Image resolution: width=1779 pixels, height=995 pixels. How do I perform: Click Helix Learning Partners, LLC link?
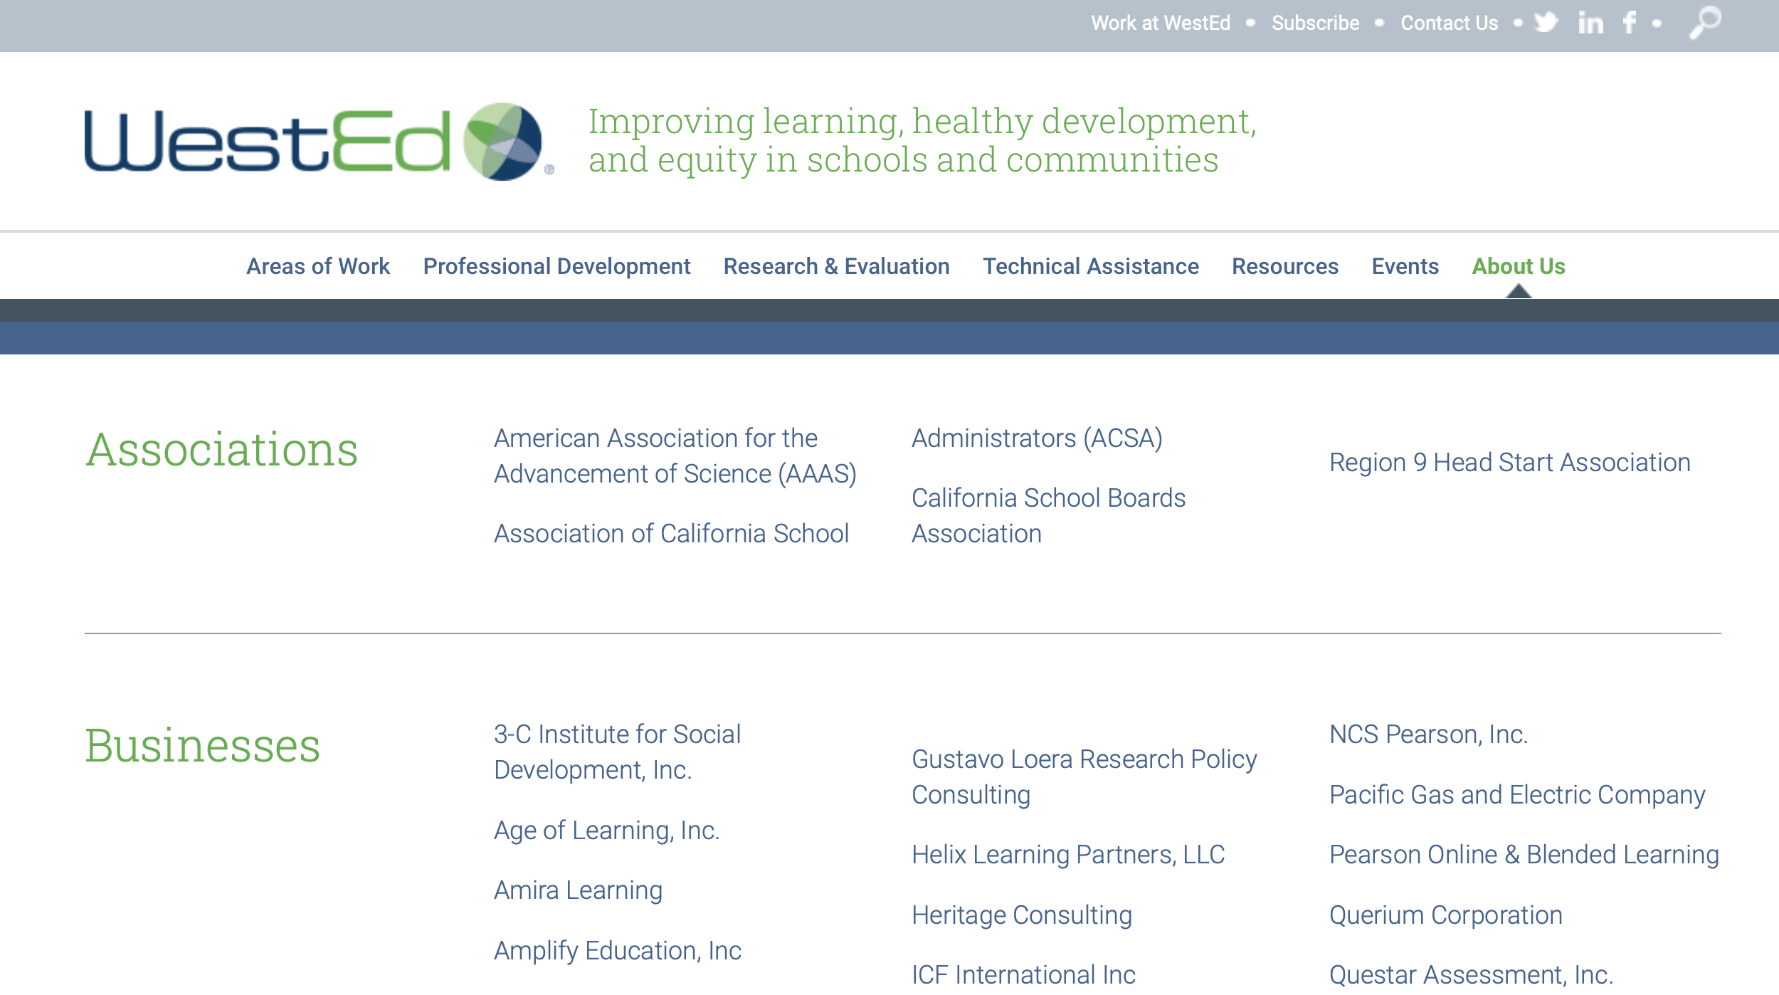pos(1067,854)
